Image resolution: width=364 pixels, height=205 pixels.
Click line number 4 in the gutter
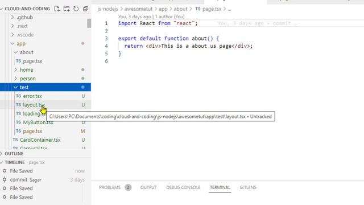[x=106, y=46]
